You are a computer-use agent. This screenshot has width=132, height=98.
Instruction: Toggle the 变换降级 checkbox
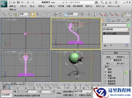tap(106, 84)
